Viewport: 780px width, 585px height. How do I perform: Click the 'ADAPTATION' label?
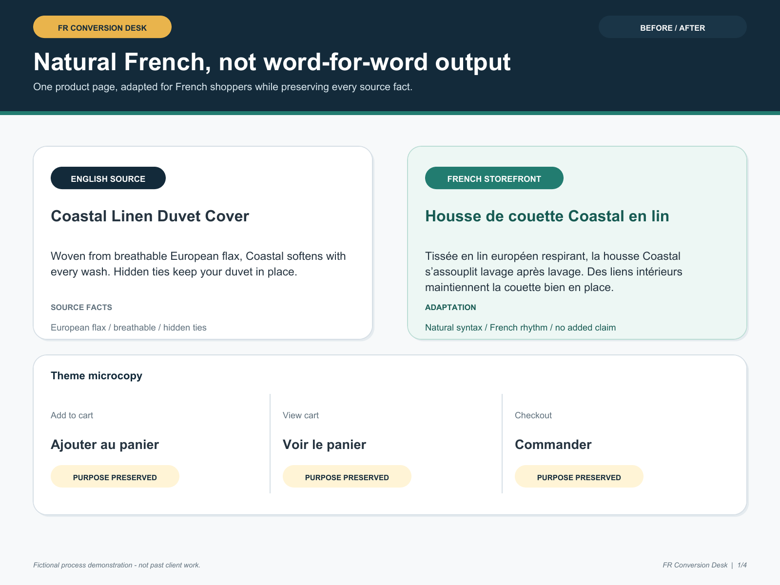450,307
